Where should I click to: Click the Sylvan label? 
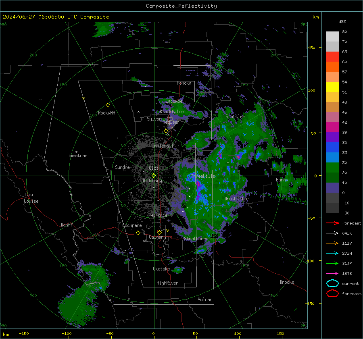click(x=154, y=119)
